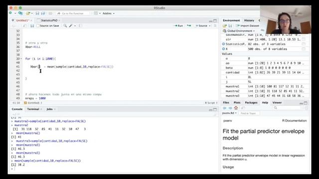This screenshot has width=319, height=179.
Task: Switch to the StatisticsPhD editor tab
Action: (49, 20)
